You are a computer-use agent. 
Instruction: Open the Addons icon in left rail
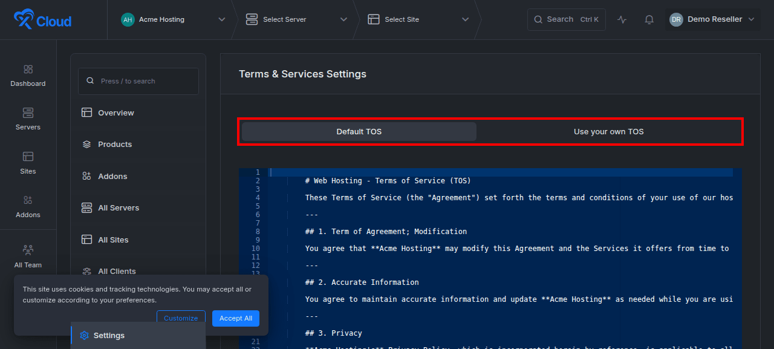pos(28,200)
